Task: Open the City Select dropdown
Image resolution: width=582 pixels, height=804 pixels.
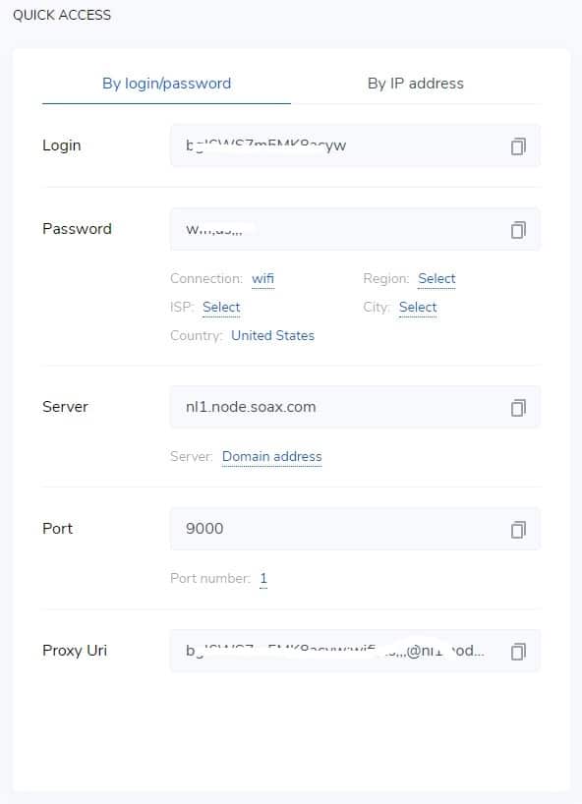Action: tap(418, 307)
